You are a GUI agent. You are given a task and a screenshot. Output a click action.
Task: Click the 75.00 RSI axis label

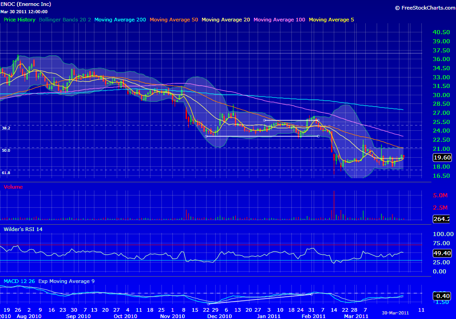tap(441, 243)
